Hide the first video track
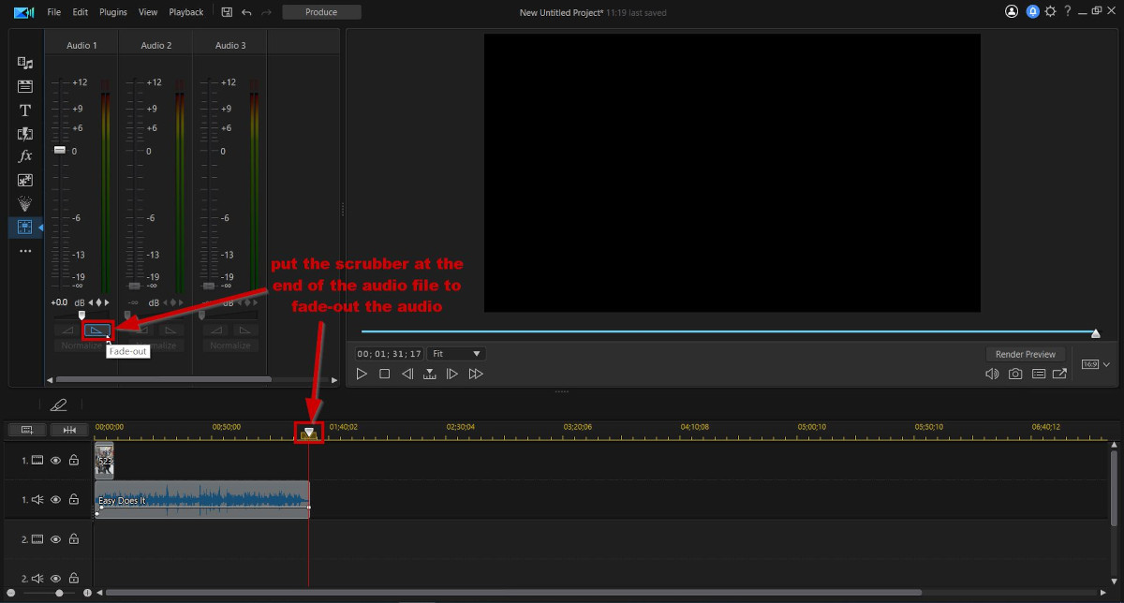The image size is (1124, 603). pos(55,461)
